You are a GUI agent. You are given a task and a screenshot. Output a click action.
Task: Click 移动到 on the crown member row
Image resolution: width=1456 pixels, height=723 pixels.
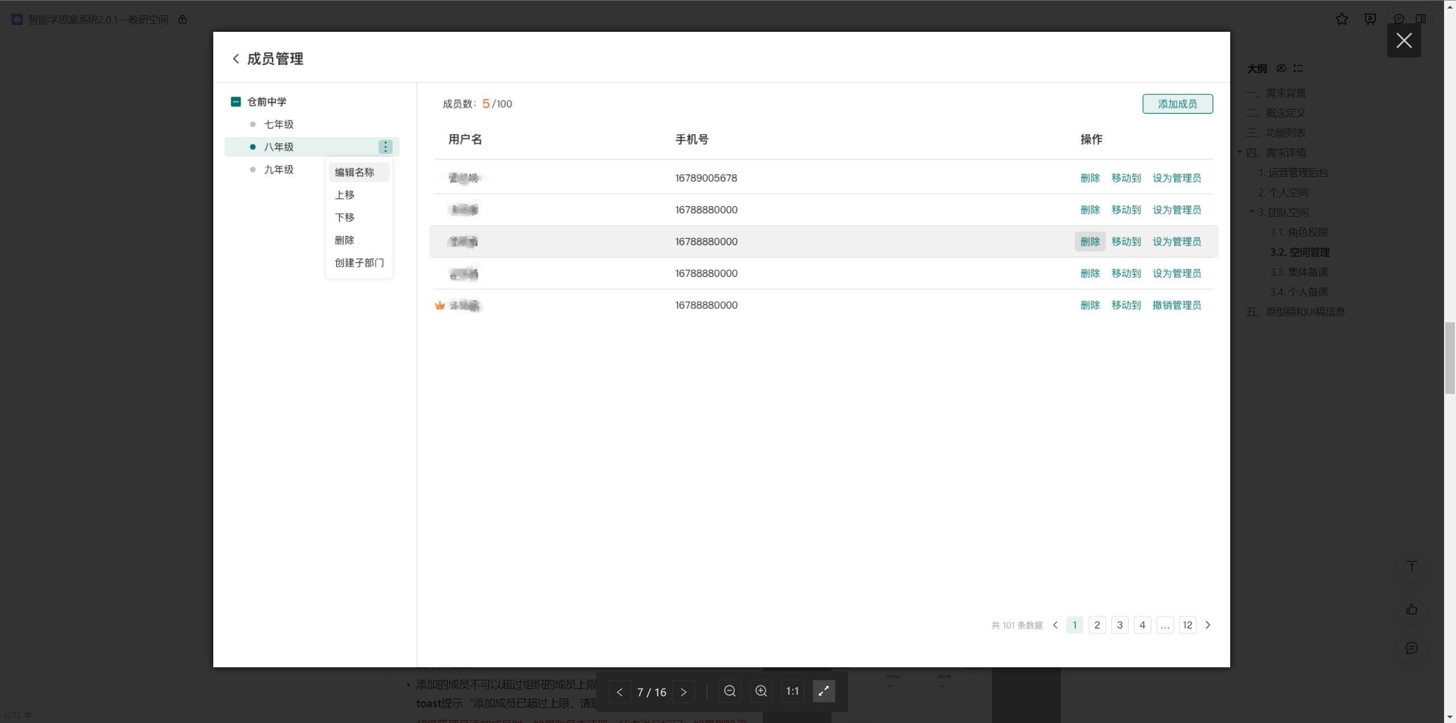pyautogui.click(x=1126, y=305)
